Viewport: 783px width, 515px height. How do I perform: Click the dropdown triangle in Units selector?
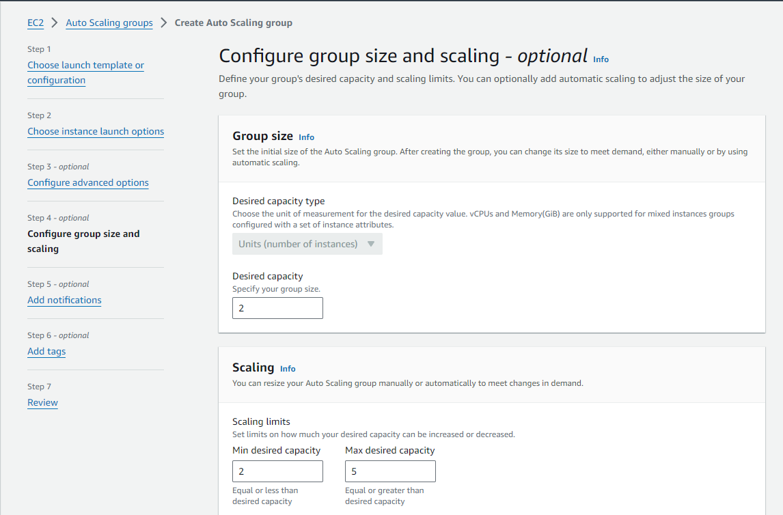point(371,244)
